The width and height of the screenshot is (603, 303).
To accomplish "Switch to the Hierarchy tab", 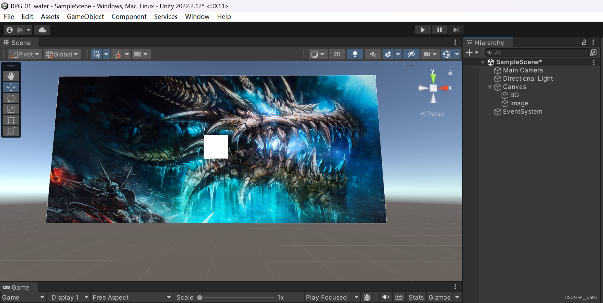I will coord(488,43).
